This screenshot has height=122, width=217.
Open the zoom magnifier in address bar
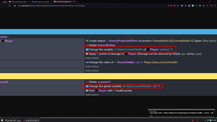(x=169, y=6)
